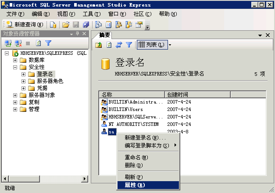The image size is (275, 193).
Task: Choose 刷新(F) from the context menu
Action: [148, 177]
